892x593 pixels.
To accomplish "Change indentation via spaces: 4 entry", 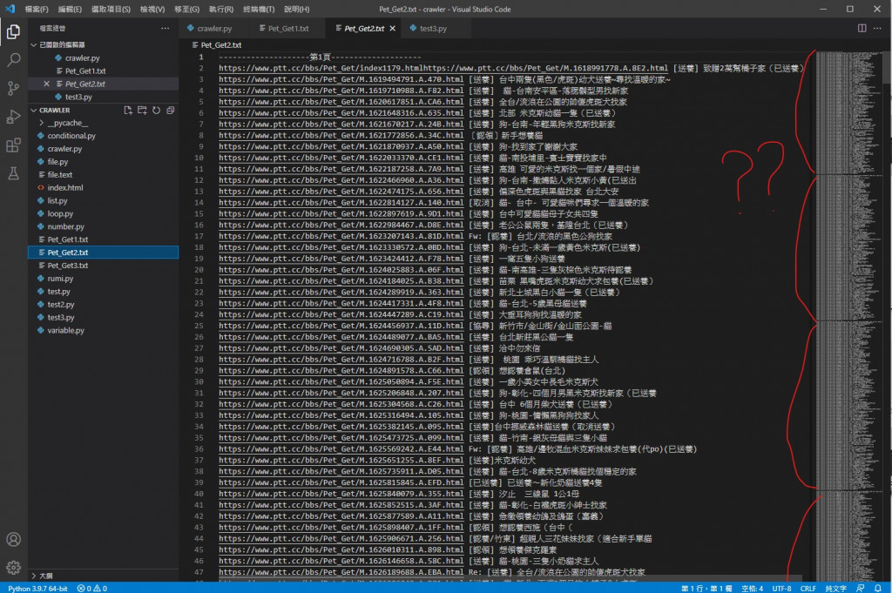I will pyautogui.click(x=752, y=589).
